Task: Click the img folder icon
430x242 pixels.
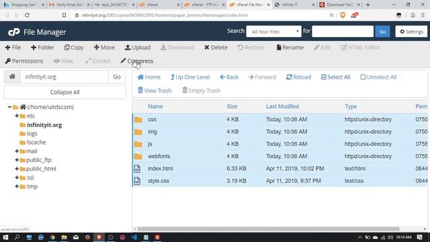Action: pos(138,132)
